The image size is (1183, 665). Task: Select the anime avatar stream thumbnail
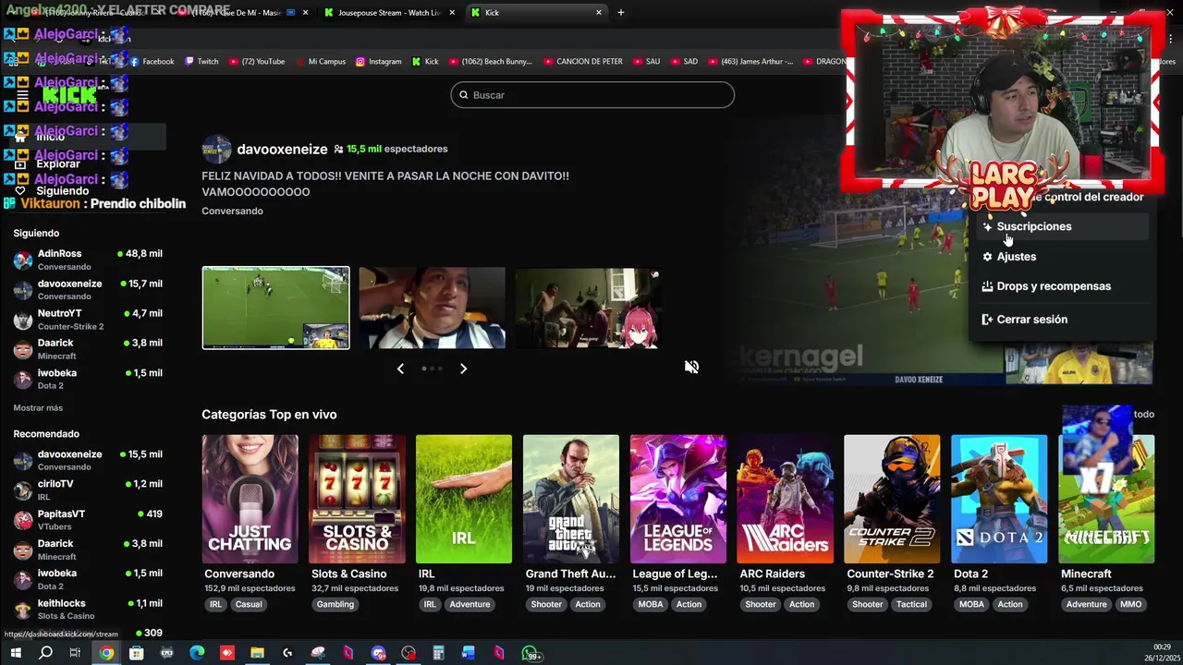[x=588, y=308]
